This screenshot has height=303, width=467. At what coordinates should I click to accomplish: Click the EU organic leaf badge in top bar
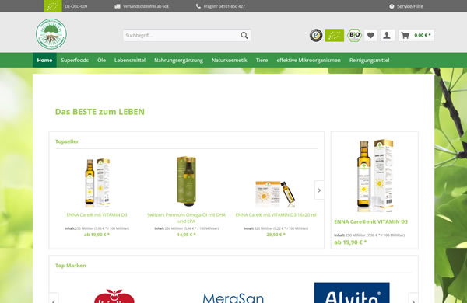(53, 6)
